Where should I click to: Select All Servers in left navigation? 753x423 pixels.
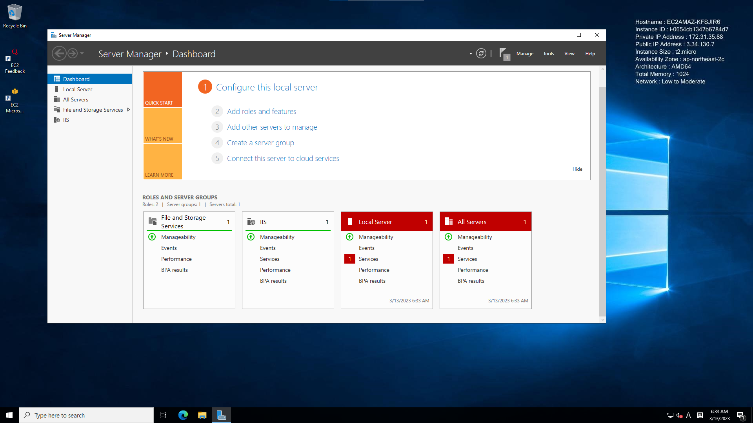pyautogui.click(x=90, y=99)
